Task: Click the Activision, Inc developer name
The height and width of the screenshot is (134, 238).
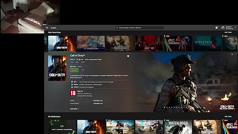Action: [x=98, y=103]
